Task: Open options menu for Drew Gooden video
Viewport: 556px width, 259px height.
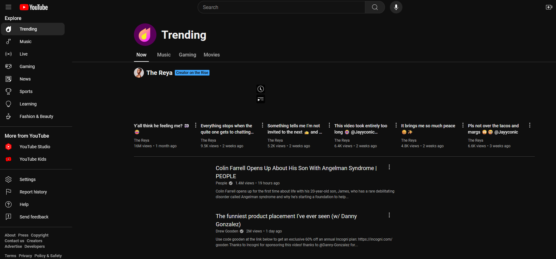Action: pyautogui.click(x=389, y=215)
